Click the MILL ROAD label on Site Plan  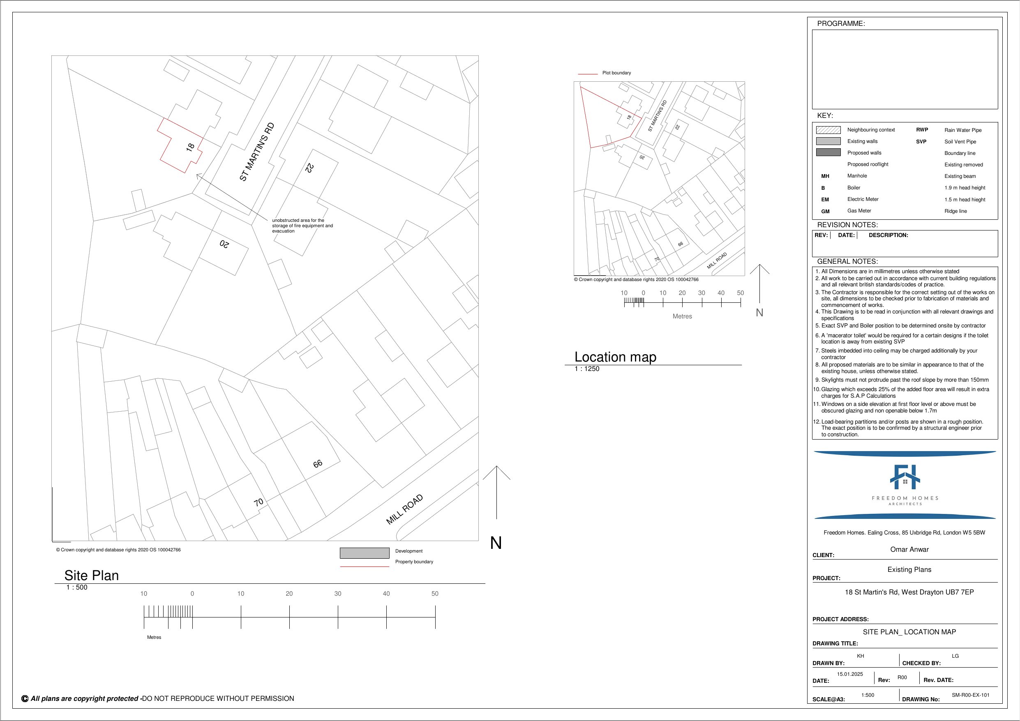(404, 509)
